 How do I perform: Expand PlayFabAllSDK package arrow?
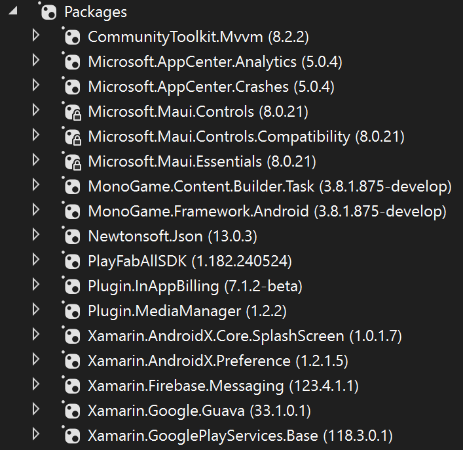[36, 260]
